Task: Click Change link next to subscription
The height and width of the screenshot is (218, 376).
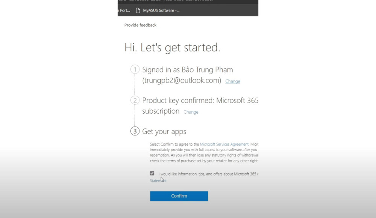Action: click(191, 112)
